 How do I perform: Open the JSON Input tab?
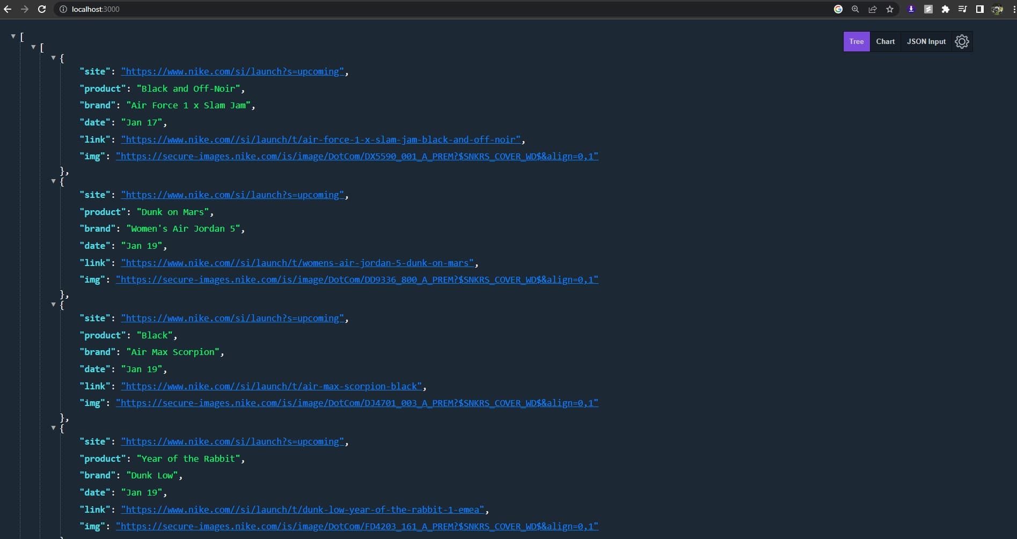926,41
